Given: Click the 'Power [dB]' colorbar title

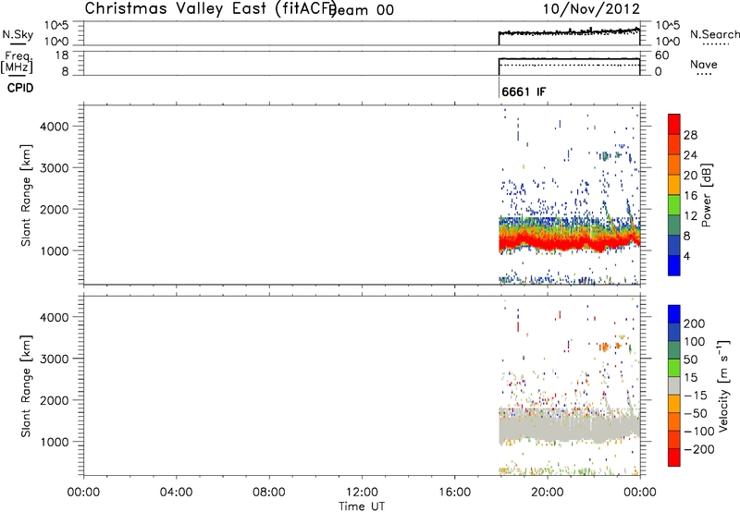Looking at the screenshot, I should pos(707,195).
